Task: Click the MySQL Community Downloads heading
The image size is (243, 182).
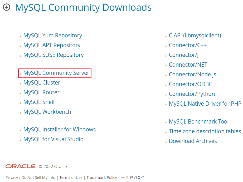Action: [83, 7]
